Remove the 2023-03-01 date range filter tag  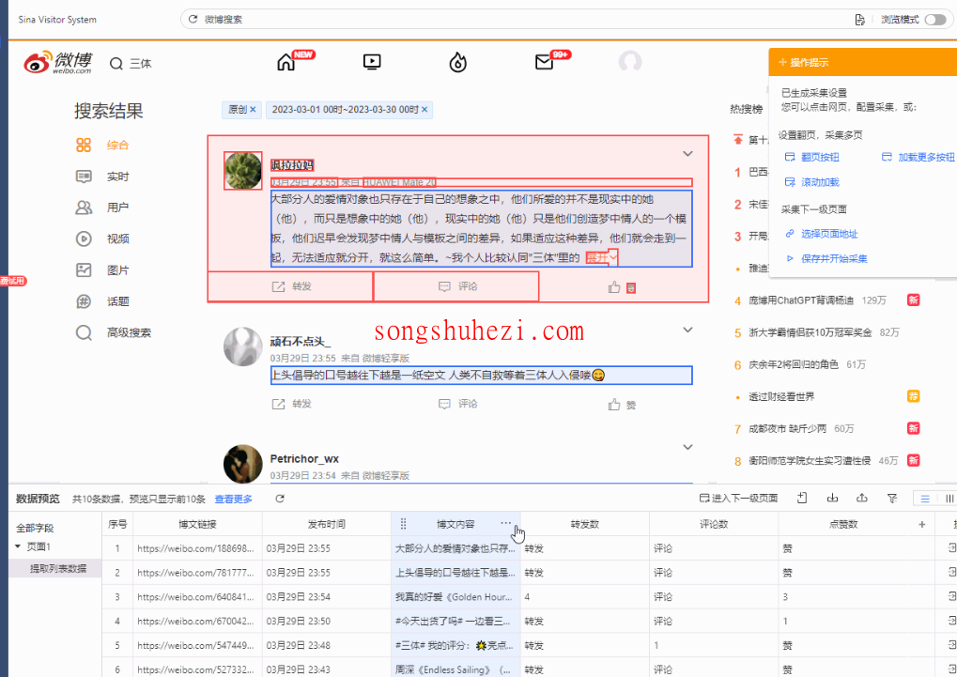point(424,109)
